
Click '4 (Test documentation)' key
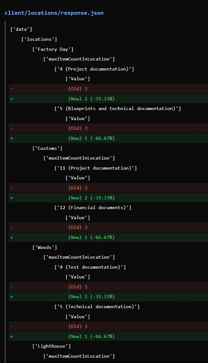pos(90,267)
